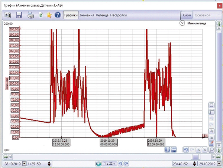Viewport: 223px width, 168px height.
Task: Open the Значения tab
Action: pyautogui.click(x=87, y=15)
